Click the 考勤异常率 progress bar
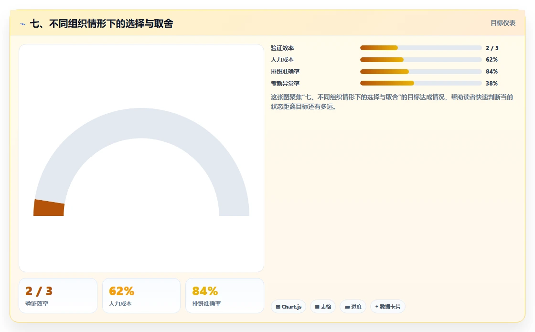 click(x=421, y=83)
